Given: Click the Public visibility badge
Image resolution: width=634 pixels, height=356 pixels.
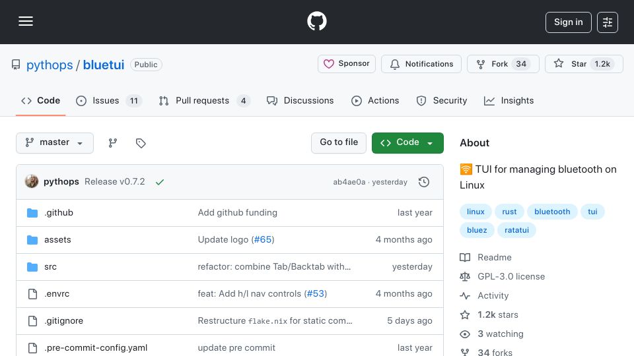Looking at the screenshot, I should point(146,65).
